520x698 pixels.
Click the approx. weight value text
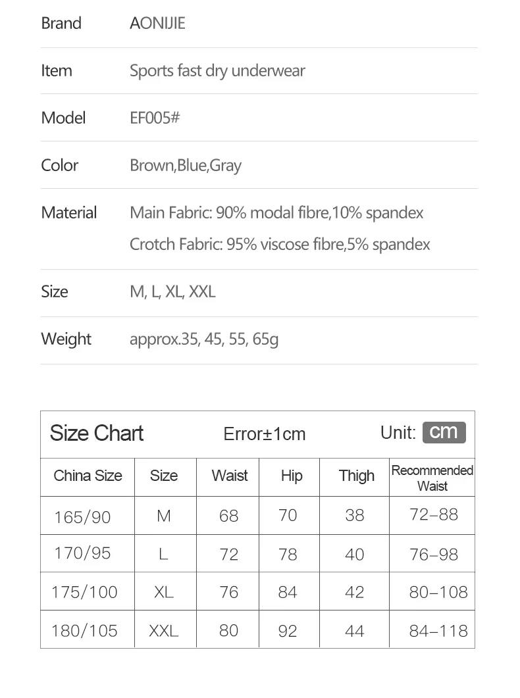point(204,339)
